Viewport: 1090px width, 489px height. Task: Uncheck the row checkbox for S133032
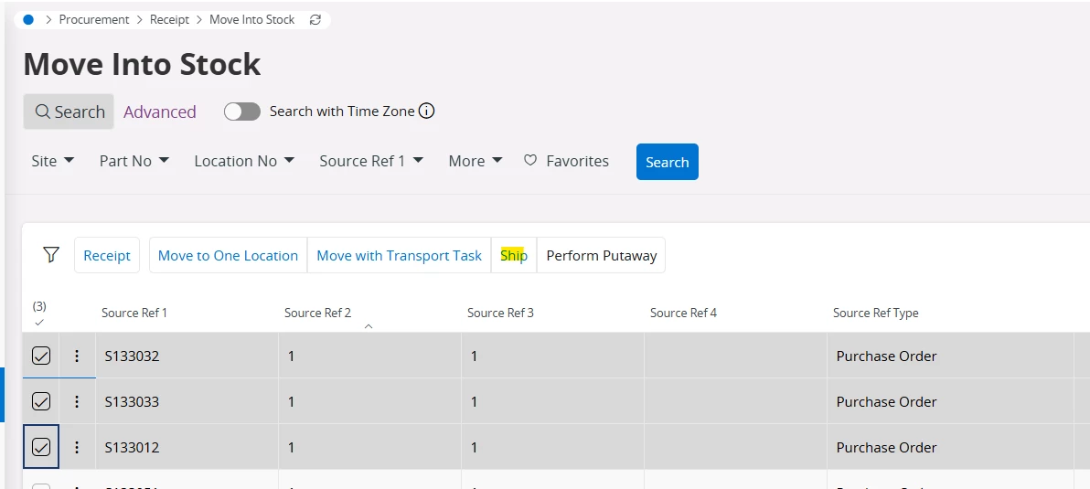pos(41,356)
